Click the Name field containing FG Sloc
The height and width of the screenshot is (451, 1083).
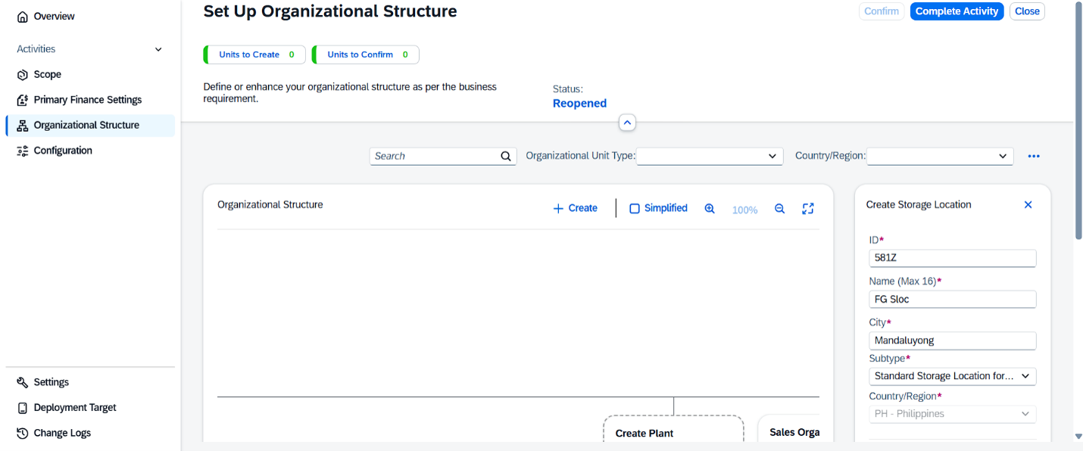pos(952,299)
